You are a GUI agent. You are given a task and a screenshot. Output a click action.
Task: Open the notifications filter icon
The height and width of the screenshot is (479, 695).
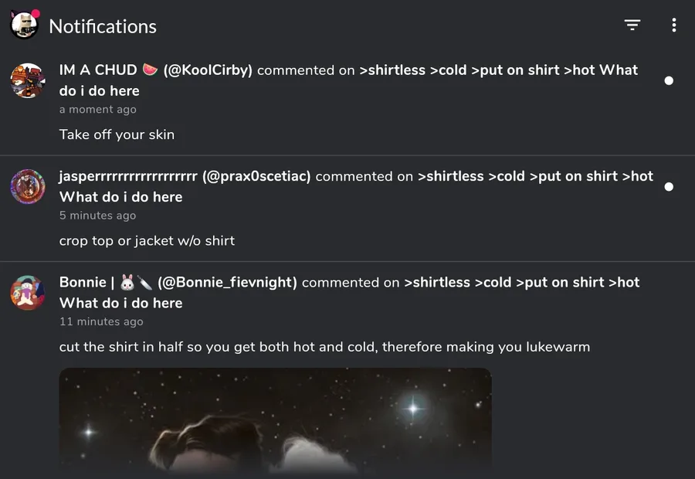pyautogui.click(x=632, y=25)
